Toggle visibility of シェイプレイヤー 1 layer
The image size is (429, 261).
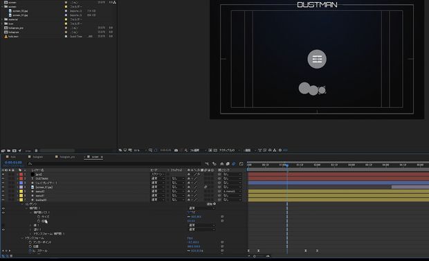(3, 183)
